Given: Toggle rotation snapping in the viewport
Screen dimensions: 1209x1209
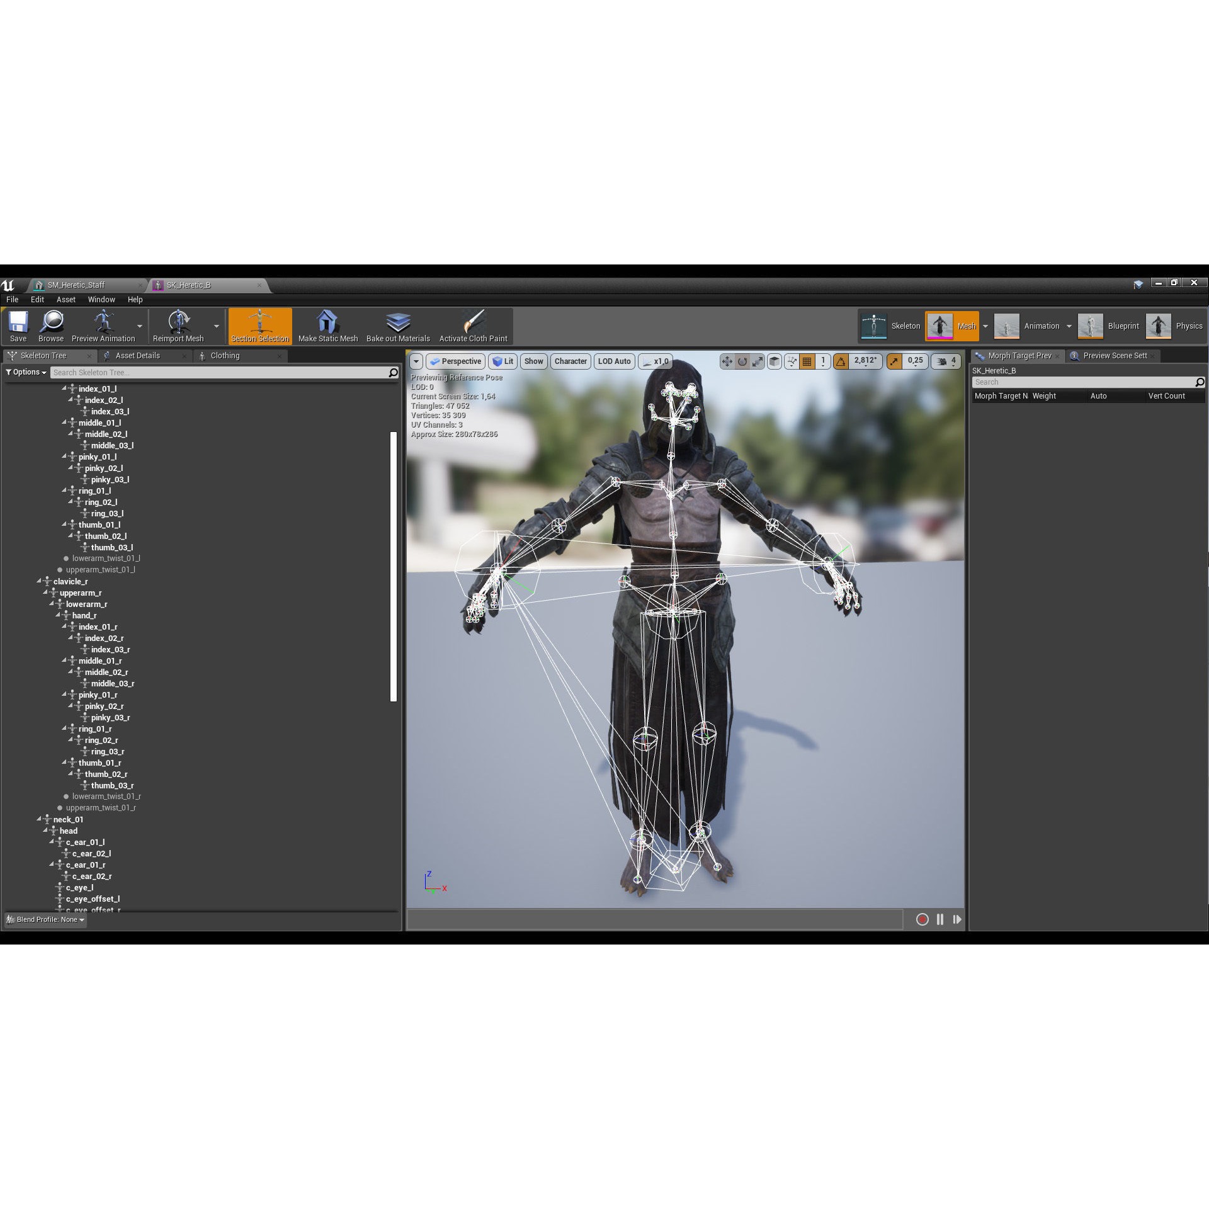Looking at the screenshot, I should (842, 361).
